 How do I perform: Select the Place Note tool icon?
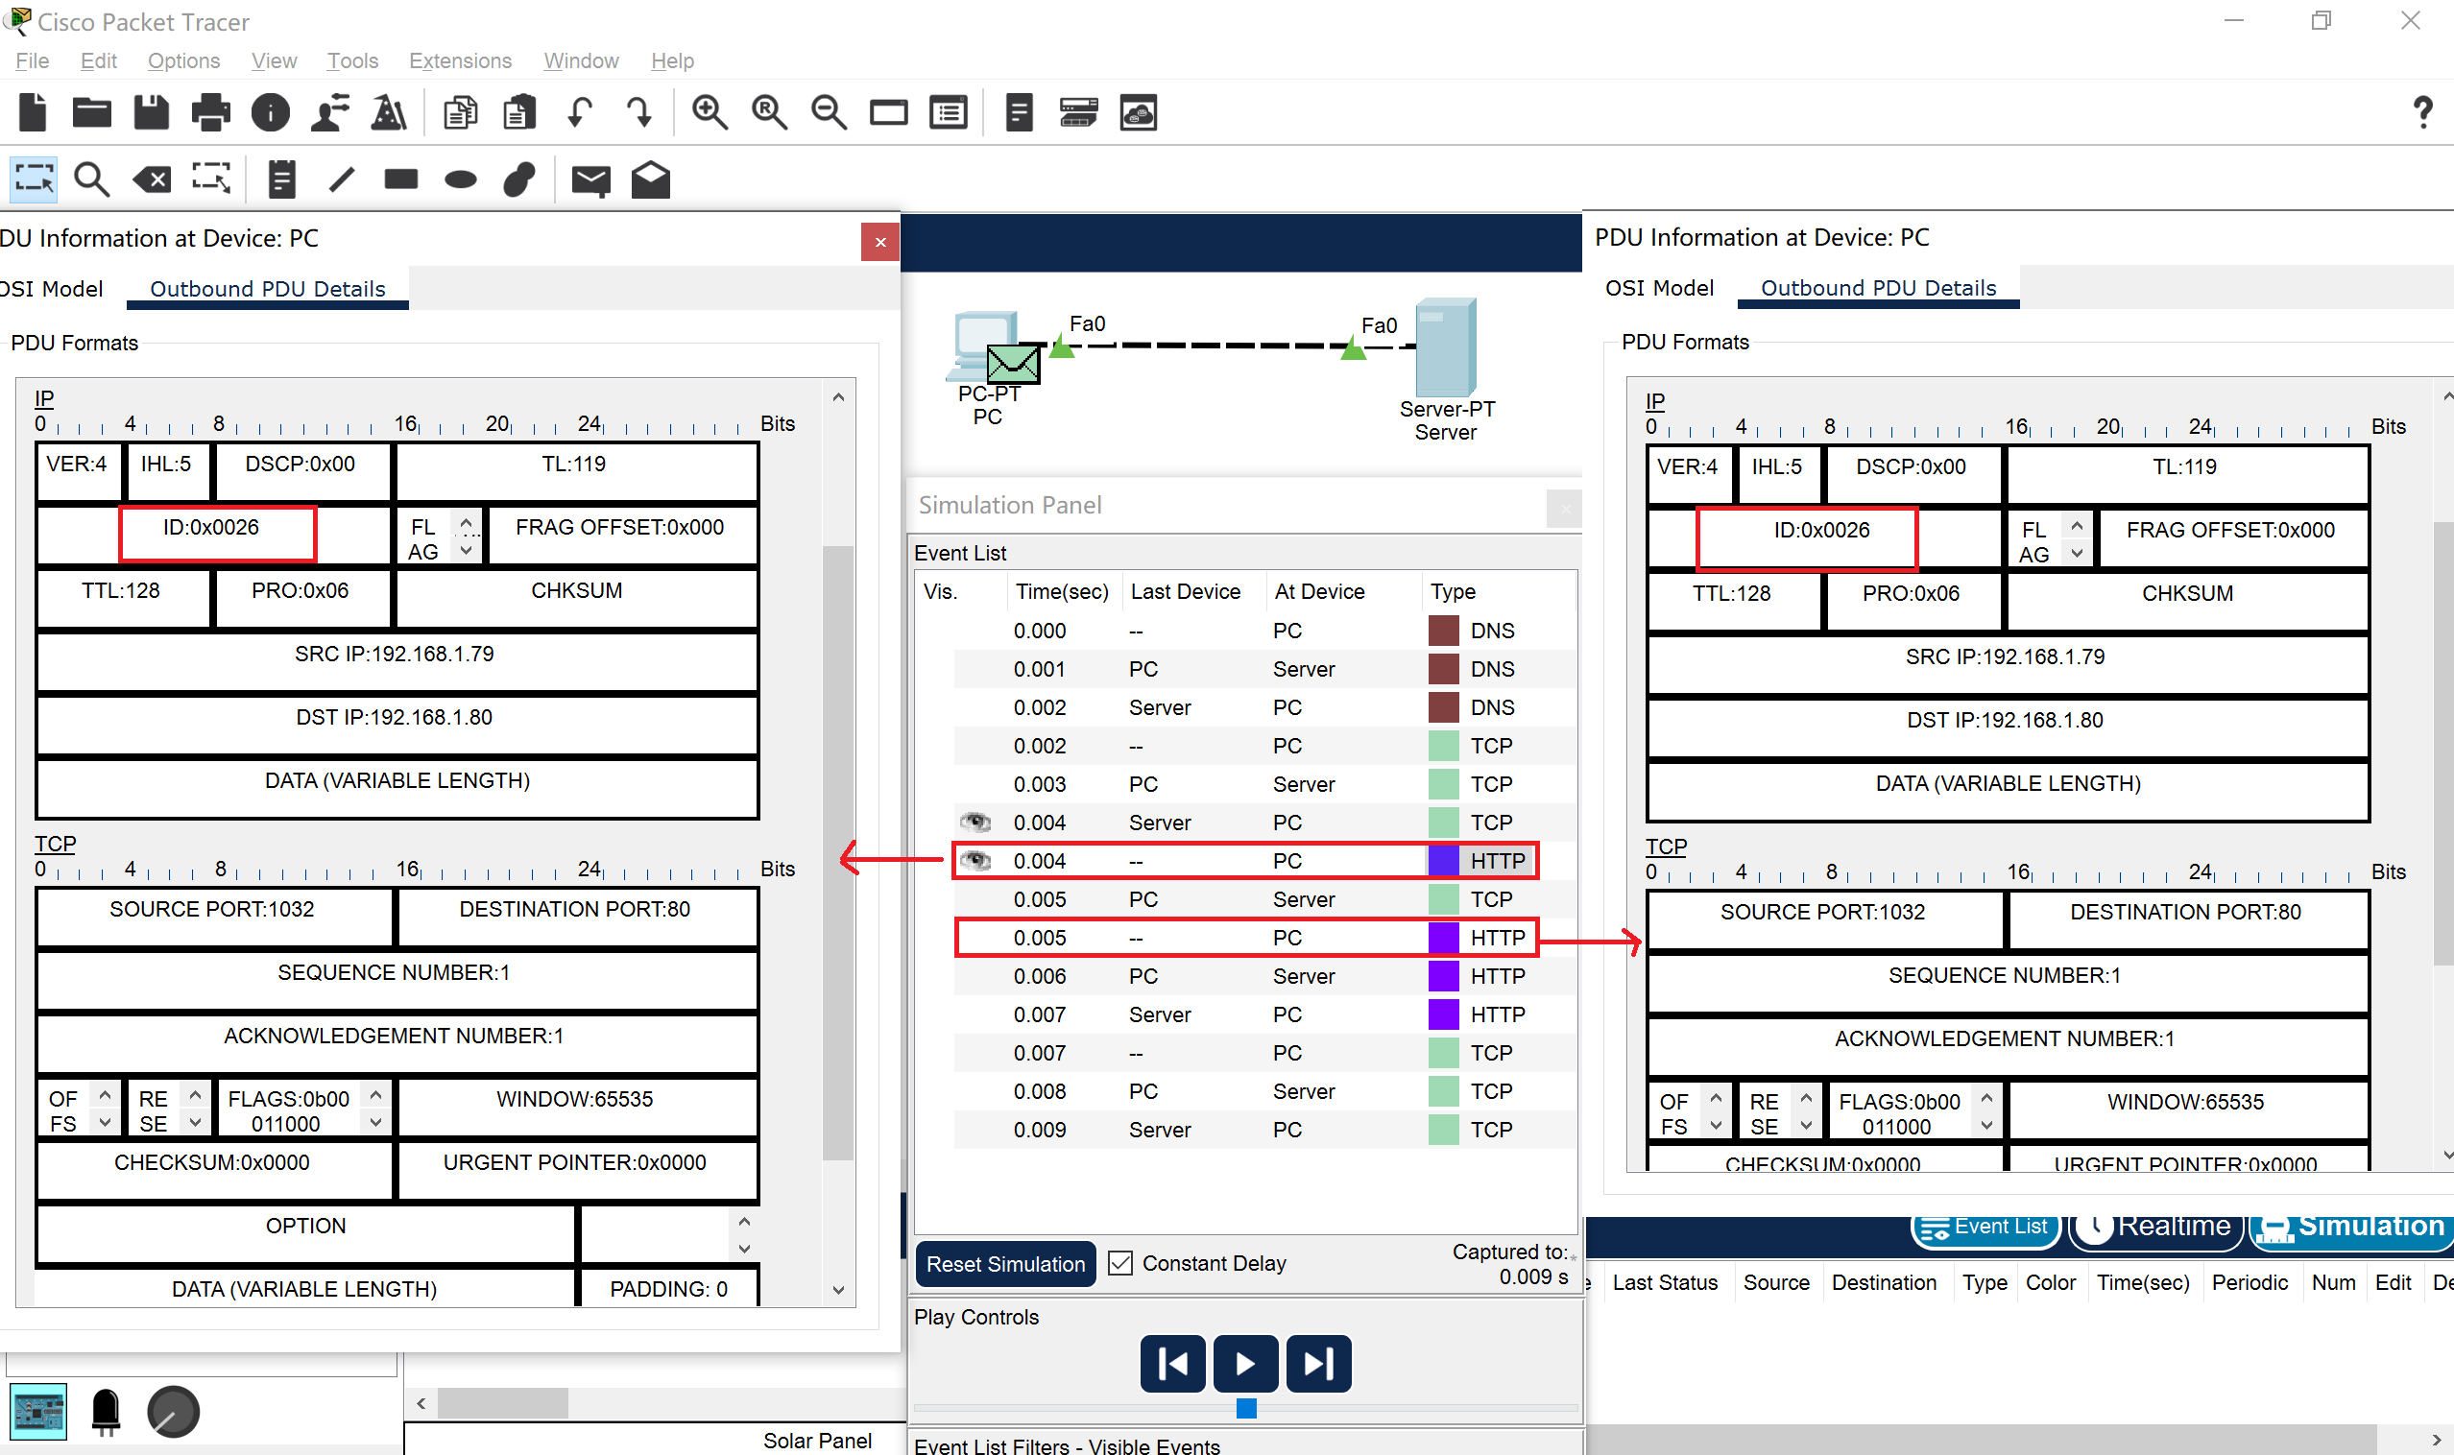tap(281, 179)
